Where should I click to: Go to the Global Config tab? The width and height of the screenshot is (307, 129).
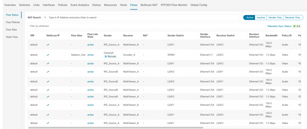coord(199,5)
